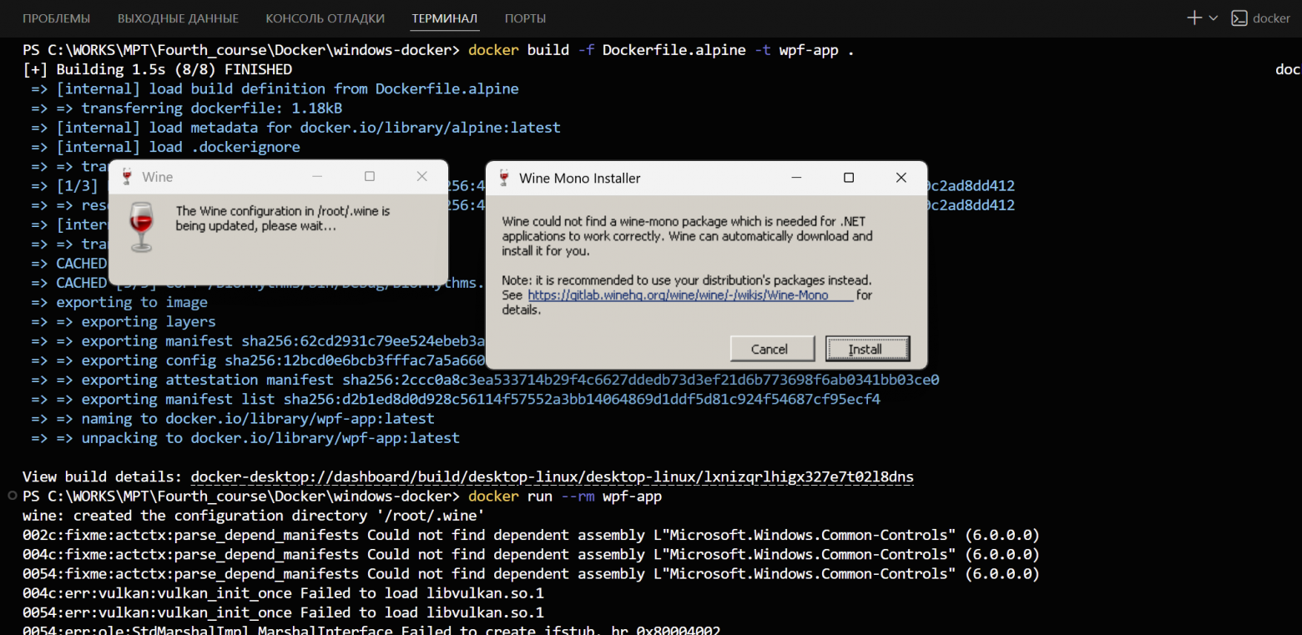1302x635 pixels.
Task: Click the 'exporting attestation manifest' line
Action: point(485,380)
